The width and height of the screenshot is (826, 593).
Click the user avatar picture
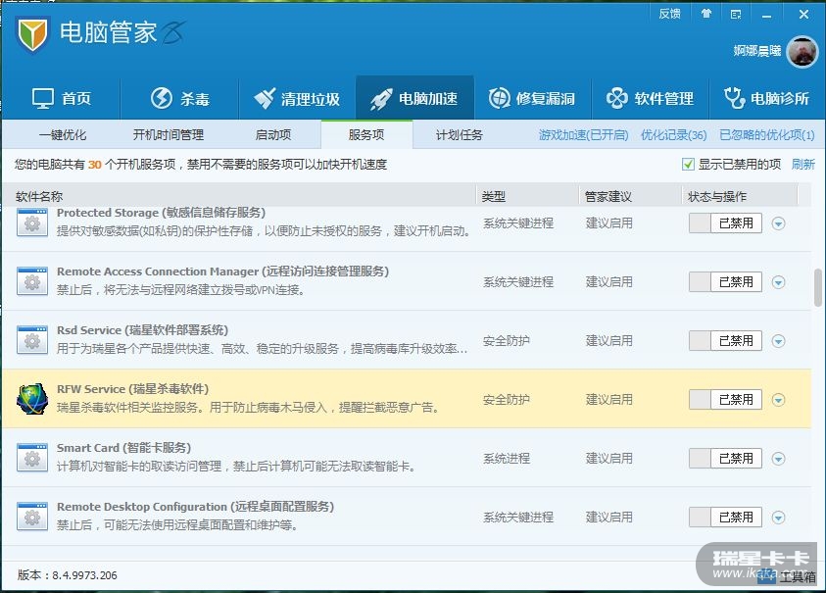point(802,52)
